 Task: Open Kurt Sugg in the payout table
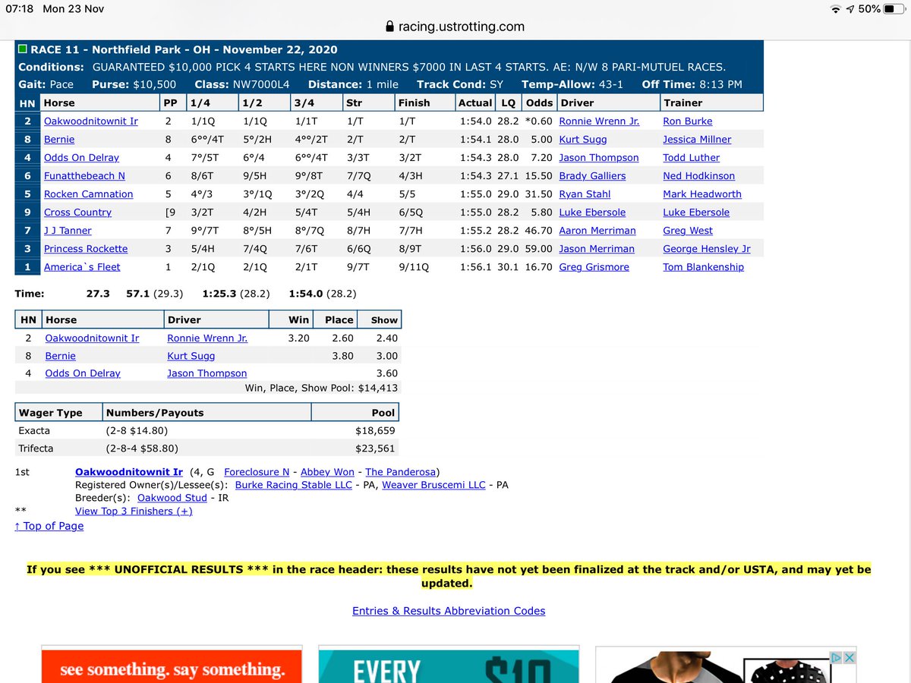[x=191, y=356]
